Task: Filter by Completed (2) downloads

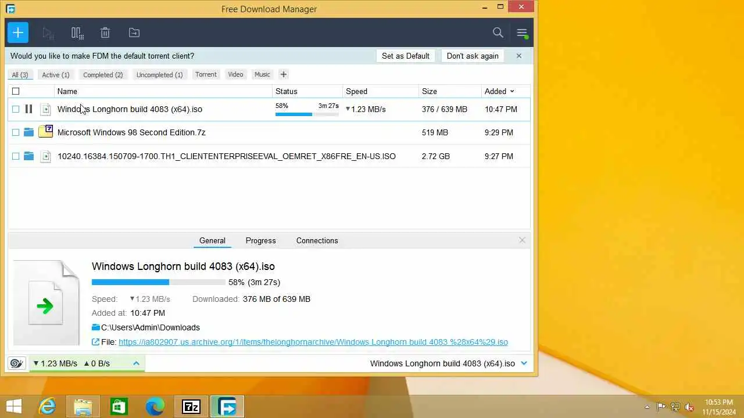Action: click(x=103, y=74)
